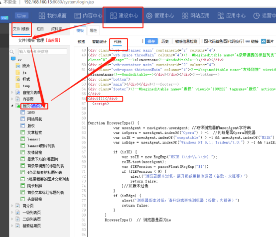This screenshot has width=276, height=237.
Task: Select the 属性 tab
Action: [93, 30]
